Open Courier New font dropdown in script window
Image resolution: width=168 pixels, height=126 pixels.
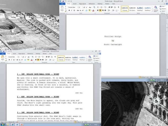click(x=17, y=57)
